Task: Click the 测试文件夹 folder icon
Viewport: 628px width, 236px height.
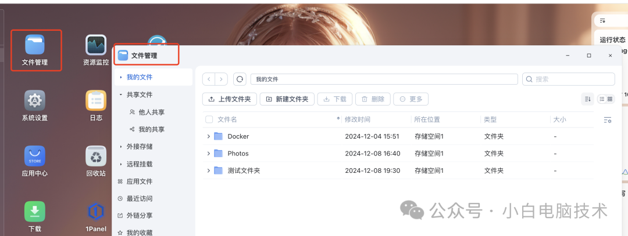Action: (218, 170)
